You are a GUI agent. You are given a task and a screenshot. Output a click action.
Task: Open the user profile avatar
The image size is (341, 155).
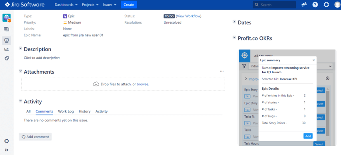coord(337,4)
